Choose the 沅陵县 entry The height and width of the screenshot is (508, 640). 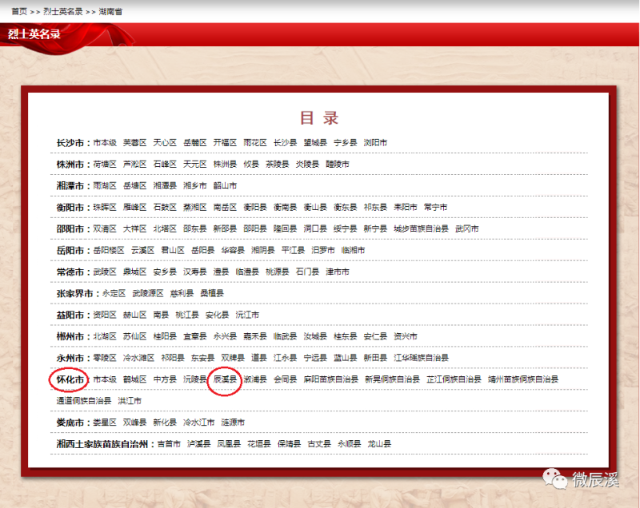[194, 379]
